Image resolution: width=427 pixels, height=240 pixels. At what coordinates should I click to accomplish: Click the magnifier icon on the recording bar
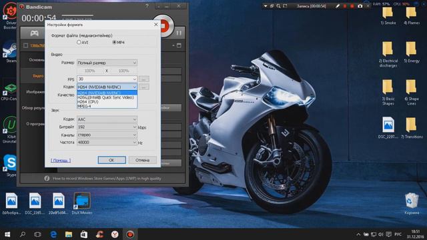tap(278, 6)
